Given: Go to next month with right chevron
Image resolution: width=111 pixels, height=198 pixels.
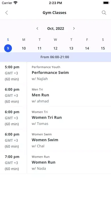Looking at the screenshot, I should (x=74, y=28).
